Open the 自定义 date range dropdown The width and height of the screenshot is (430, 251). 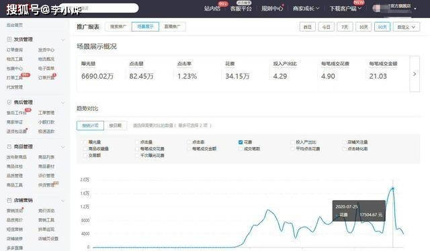[406, 27]
